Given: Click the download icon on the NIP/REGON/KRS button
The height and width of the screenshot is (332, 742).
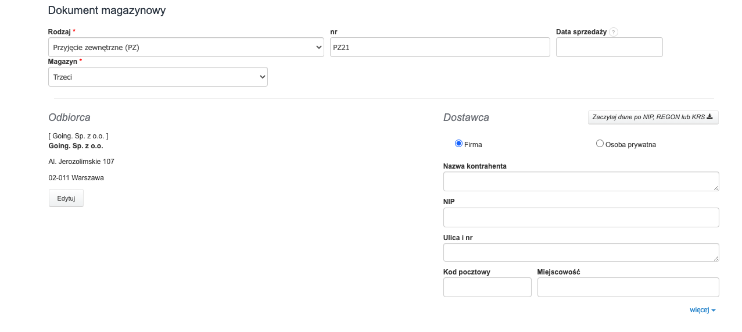Looking at the screenshot, I should [x=709, y=117].
